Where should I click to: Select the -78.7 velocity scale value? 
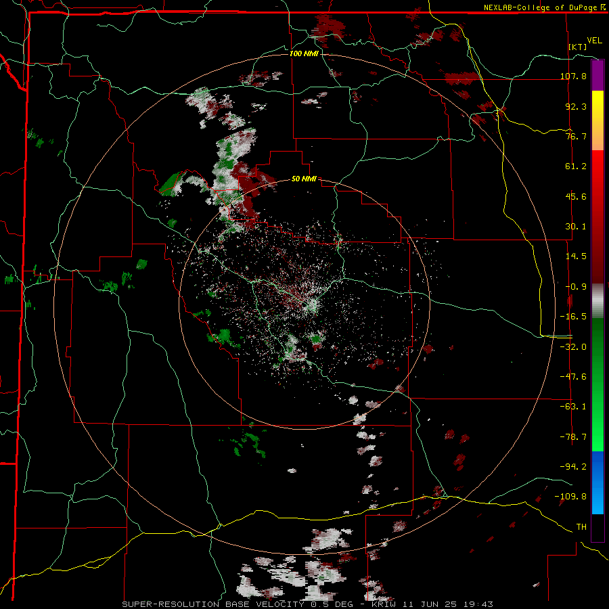click(574, 437)
